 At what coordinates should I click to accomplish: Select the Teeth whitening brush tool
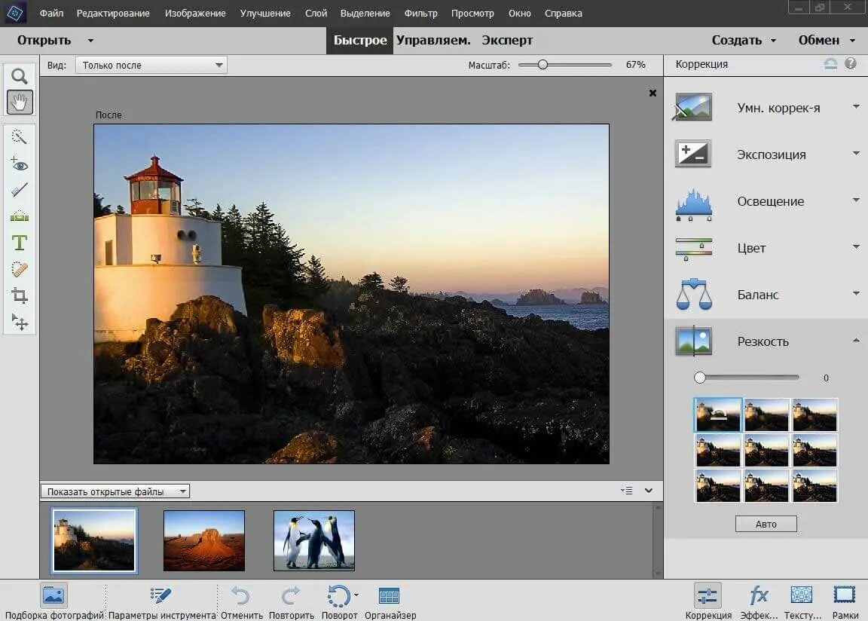click(x=20, y=190)
